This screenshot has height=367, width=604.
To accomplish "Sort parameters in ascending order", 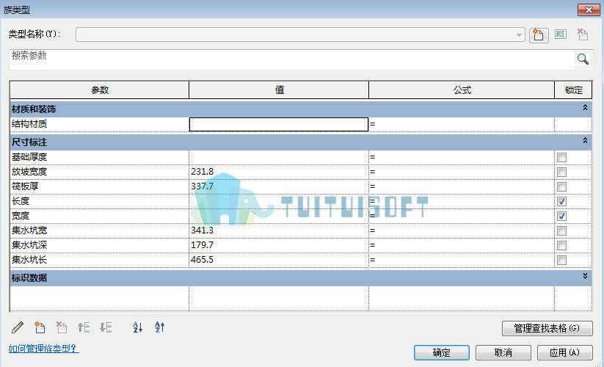I will tap(137, 327).
